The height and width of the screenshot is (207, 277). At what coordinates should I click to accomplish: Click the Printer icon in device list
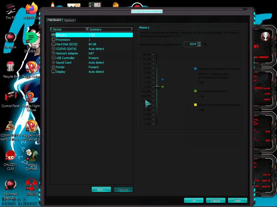point(53,67)
